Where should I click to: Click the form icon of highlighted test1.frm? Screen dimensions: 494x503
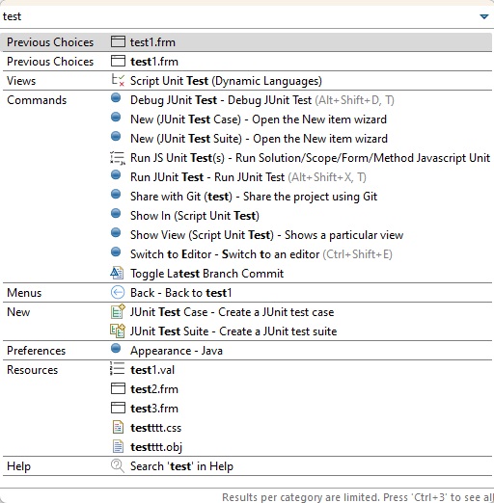(x=118, y=41)
